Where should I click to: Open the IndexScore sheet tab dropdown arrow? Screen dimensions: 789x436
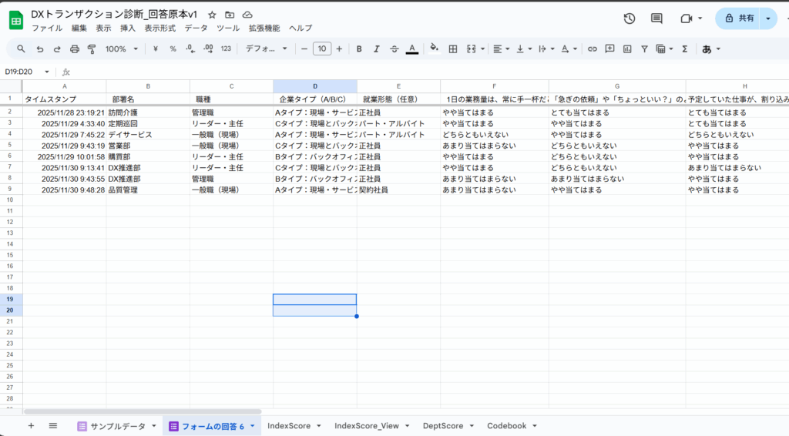315,426
